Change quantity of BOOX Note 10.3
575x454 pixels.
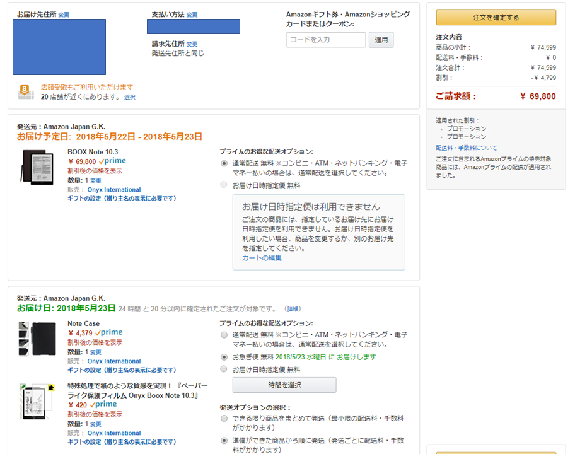96,181
